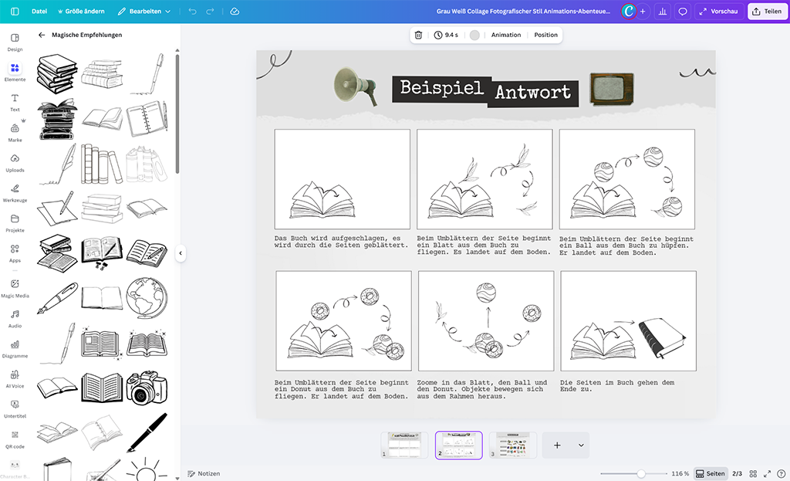Image resolution: width=790 pixels, height=481 pixels.
Task: Open the Marke tab
Action: click(15, 133)
